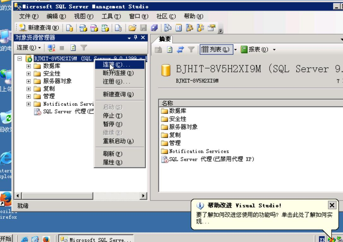
Task: Click the Save disk icon
Action: (x=143, y=28)
